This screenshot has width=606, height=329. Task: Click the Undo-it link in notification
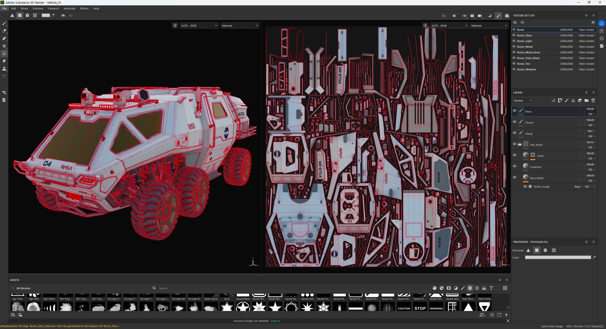pyautogui.click(x=275, y=321)
